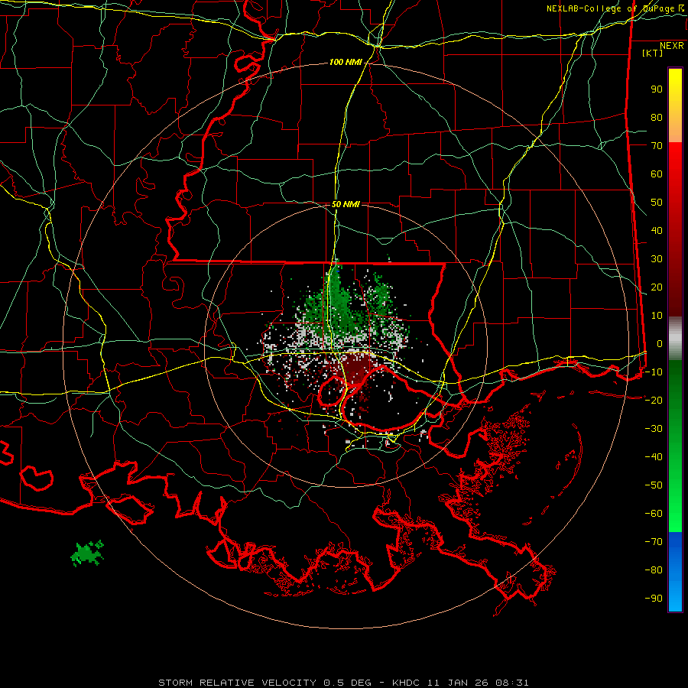Viewport: 688px width, 688px height.
Task: Select the -60 value on the velocity scale
Action: [x=654, y=514]
